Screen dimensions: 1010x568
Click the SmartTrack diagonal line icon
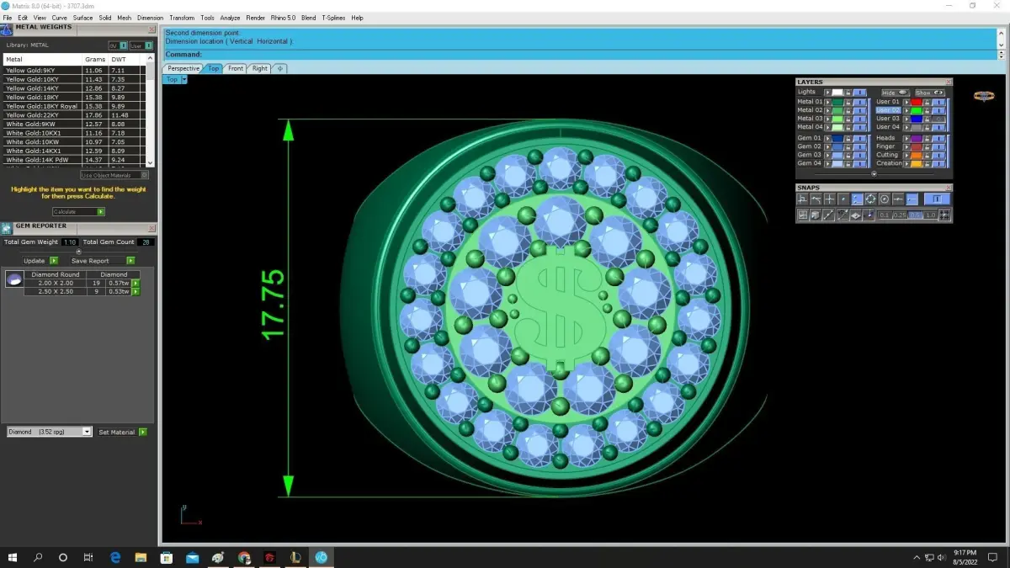coord(828,215)
